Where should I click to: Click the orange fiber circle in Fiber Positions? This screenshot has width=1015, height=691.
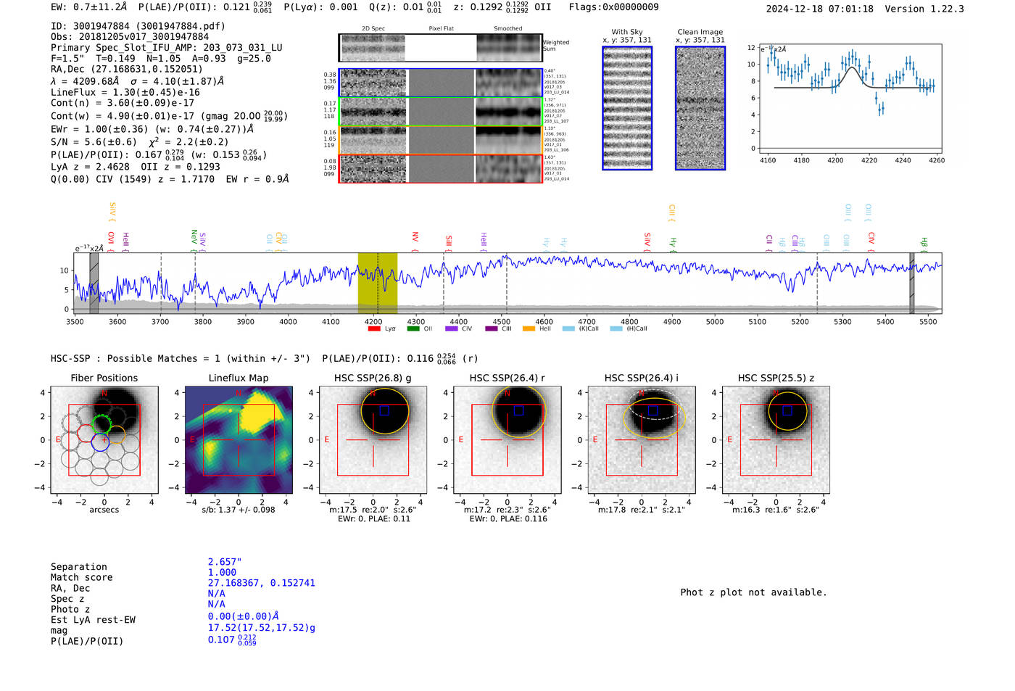[116, 434]
